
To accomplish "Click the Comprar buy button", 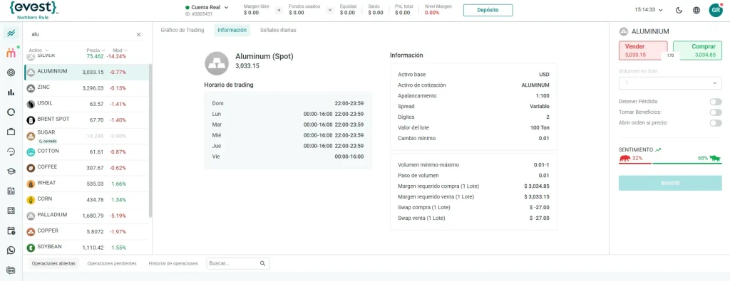I will [697, 51].
